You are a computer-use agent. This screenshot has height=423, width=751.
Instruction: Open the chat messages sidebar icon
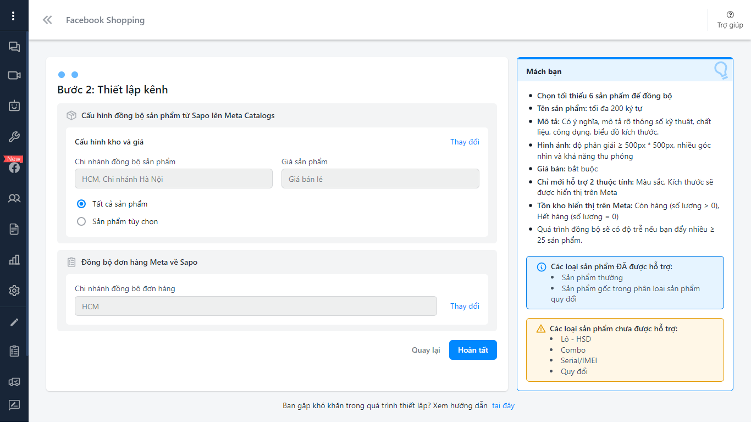[x=14, y=47]
